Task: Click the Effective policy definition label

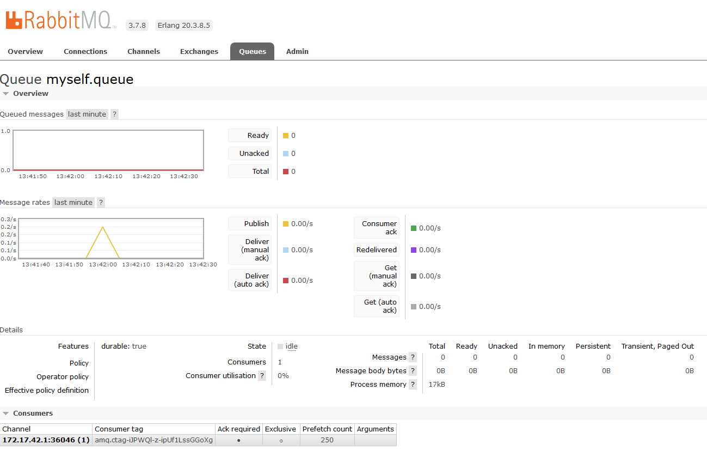Action: tap(47, 391)
